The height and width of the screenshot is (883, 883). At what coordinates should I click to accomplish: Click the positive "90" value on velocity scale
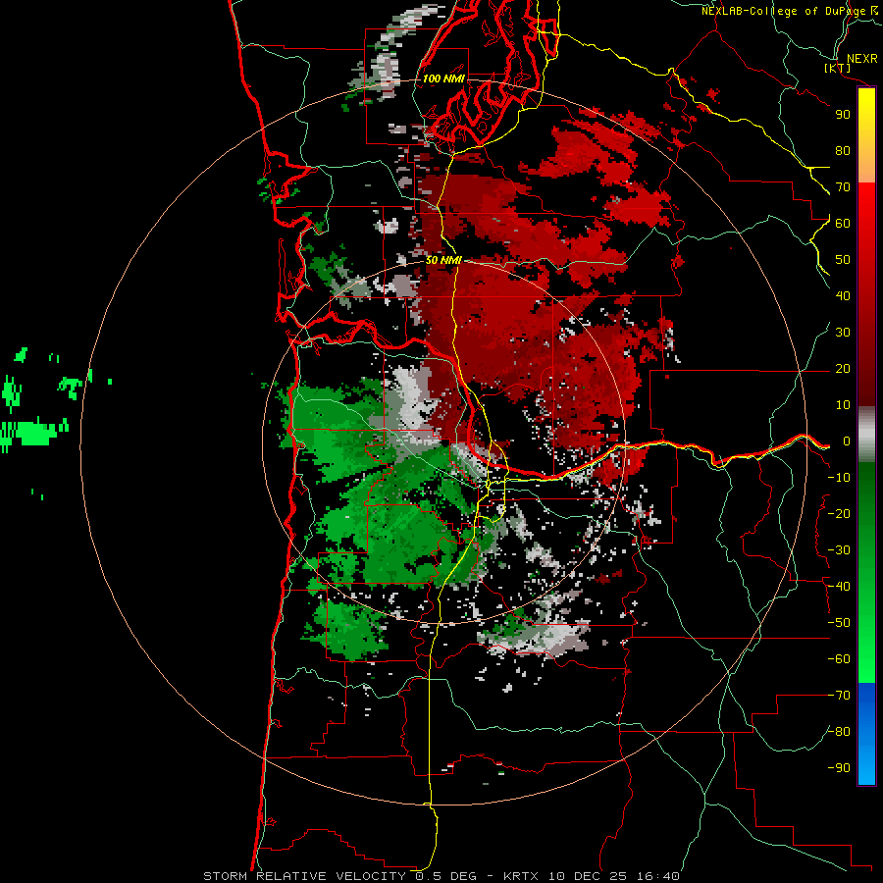[843, 115]
